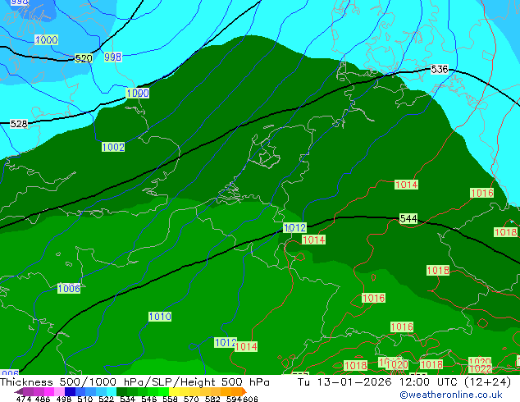Viewport: 520px width, 402px height.
Task: Click the 606 legend scale value
Action: (250, 399)
